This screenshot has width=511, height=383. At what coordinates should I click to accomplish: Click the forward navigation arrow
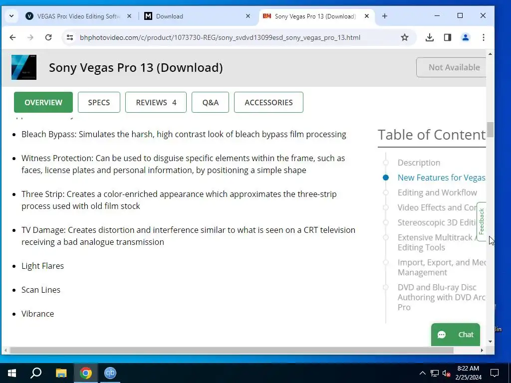[x=30, y=37]
